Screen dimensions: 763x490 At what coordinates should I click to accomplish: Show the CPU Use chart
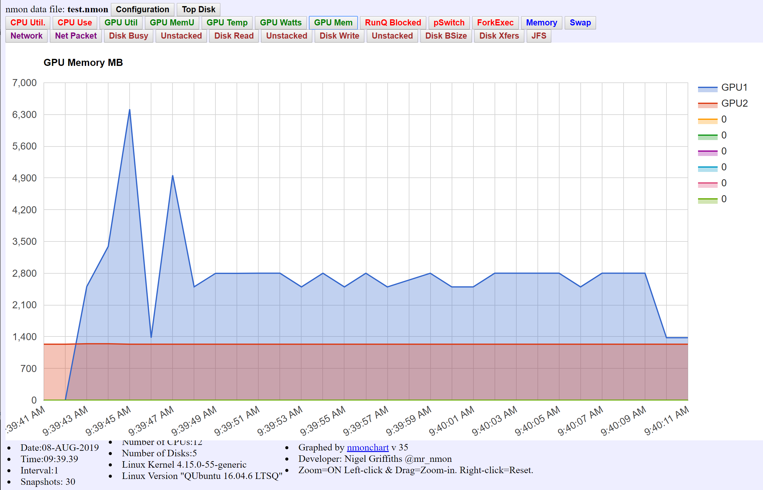click(75, 23)
